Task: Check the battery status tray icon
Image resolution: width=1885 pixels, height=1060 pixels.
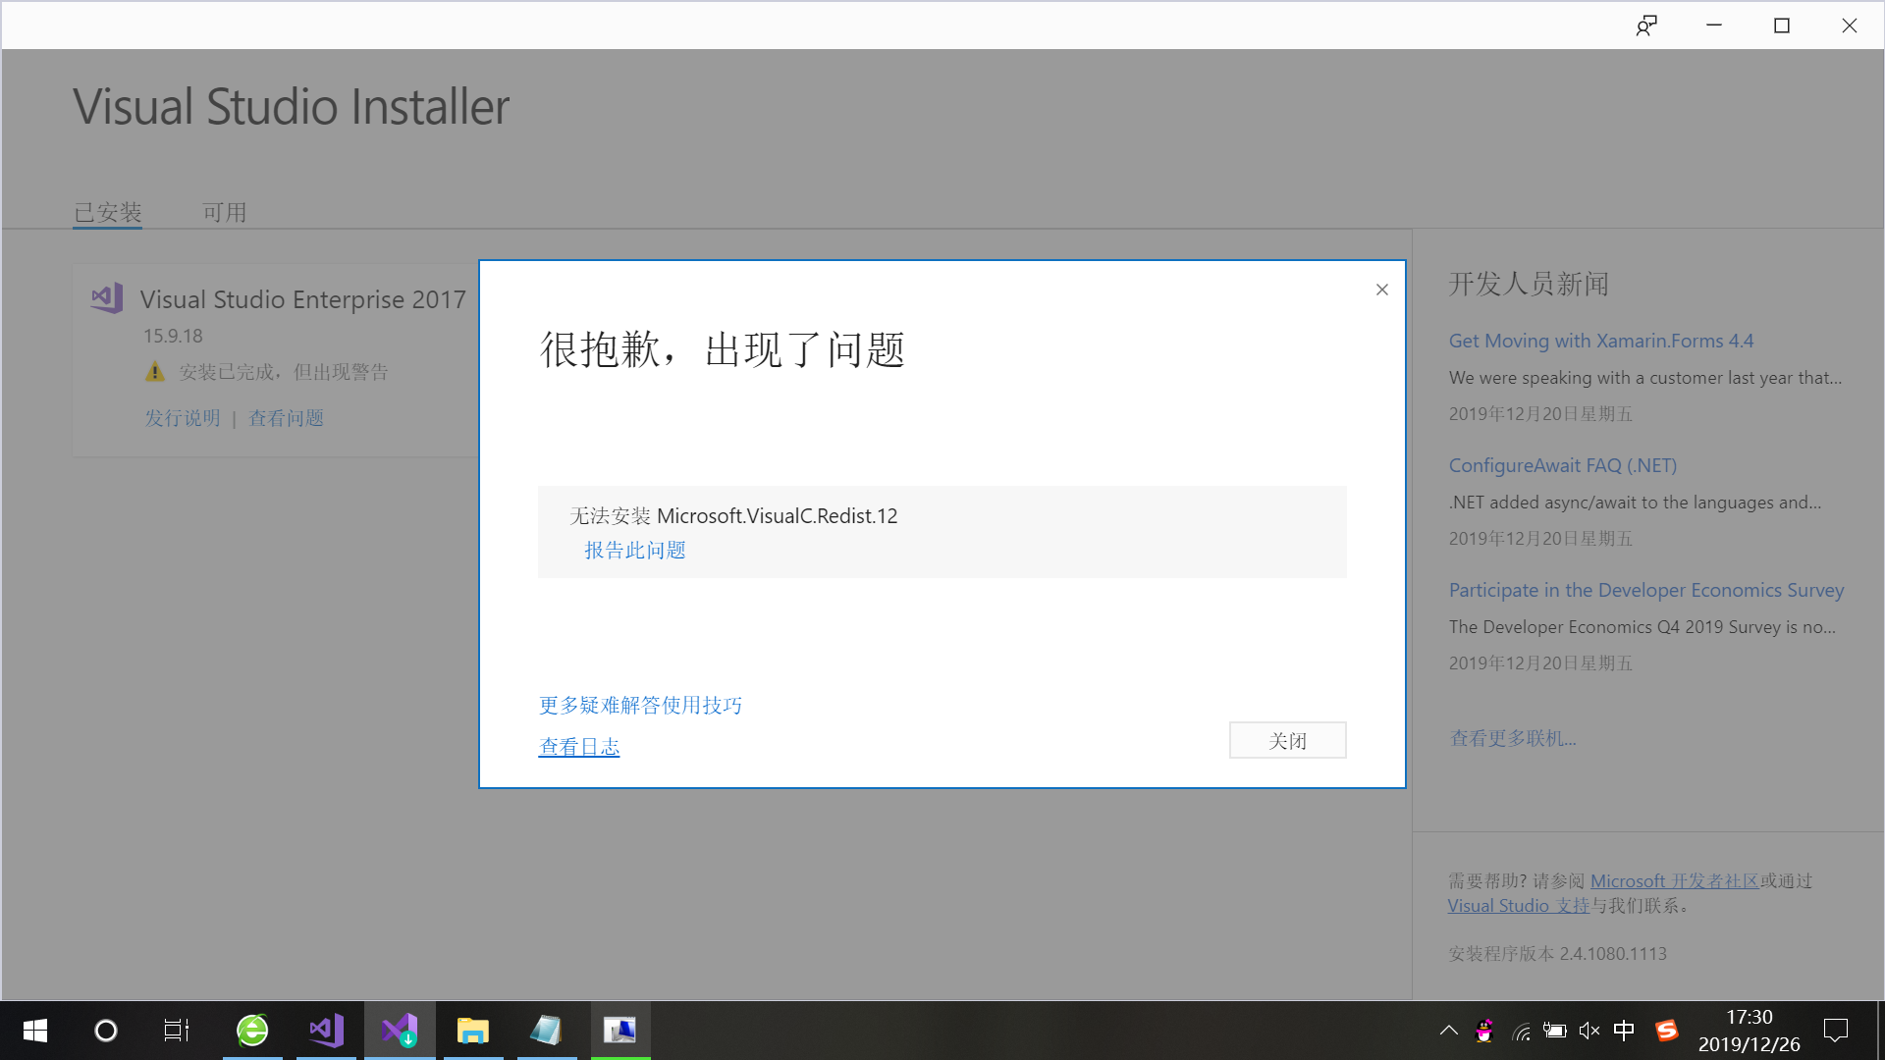Action: [1554, 1030]
